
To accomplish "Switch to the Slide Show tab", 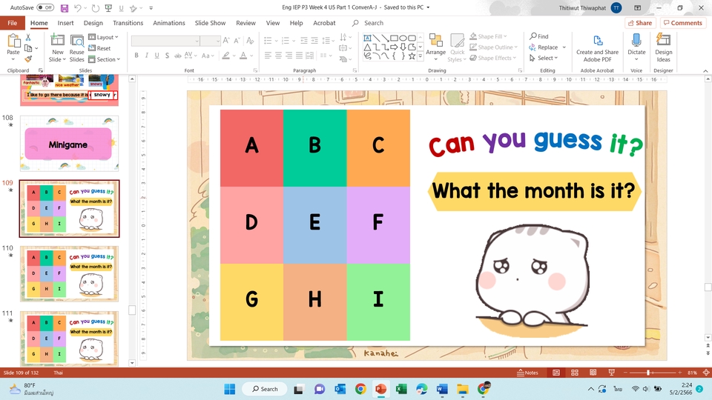I will pos(210,23).
